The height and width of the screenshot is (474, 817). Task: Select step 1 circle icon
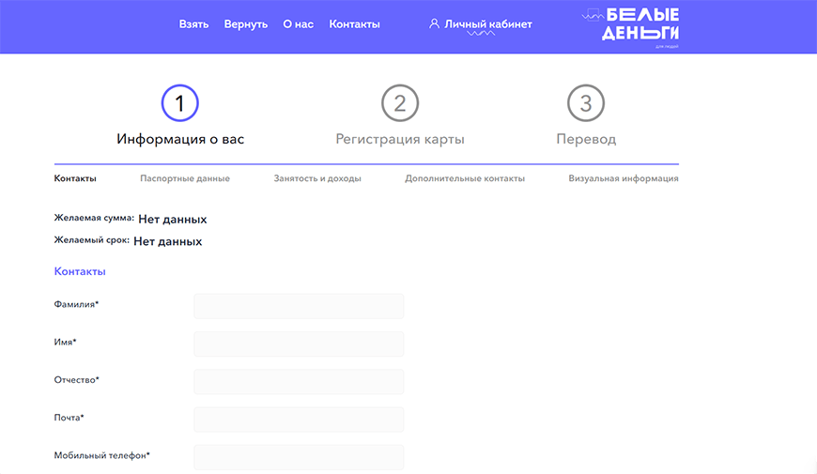pos(180,103)
